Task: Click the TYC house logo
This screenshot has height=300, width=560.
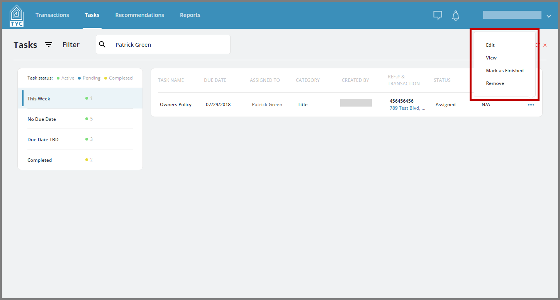Action: point(16,15)
